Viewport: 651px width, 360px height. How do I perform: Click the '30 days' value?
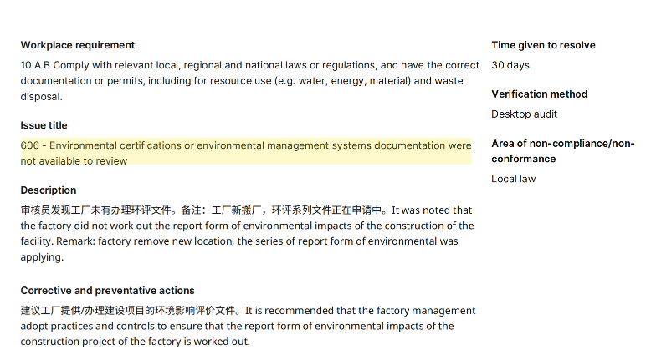click(510, 65)
